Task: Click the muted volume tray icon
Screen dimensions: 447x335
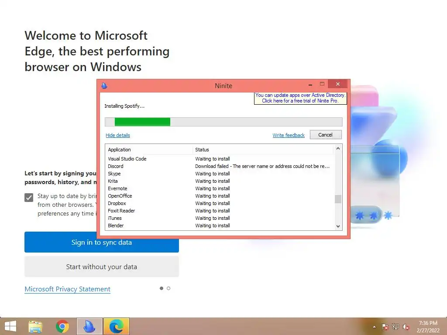Action: click(x=406, y=327)
